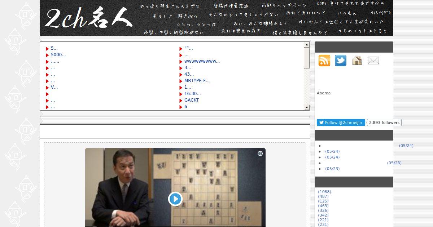Open the category with (1088) entries
This screenshot has height=227, width=433.
coord(324,192)
